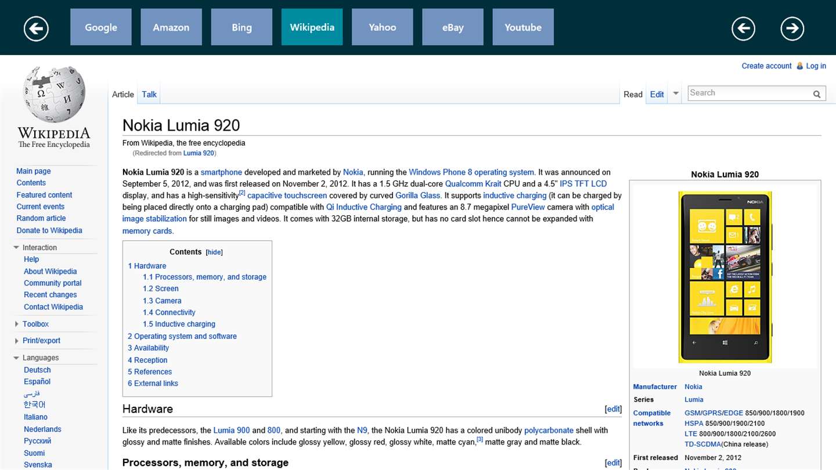Jump to 1.4 Connectivity in contents
Viewport: 836px width, 470px height.
point(169,312)
